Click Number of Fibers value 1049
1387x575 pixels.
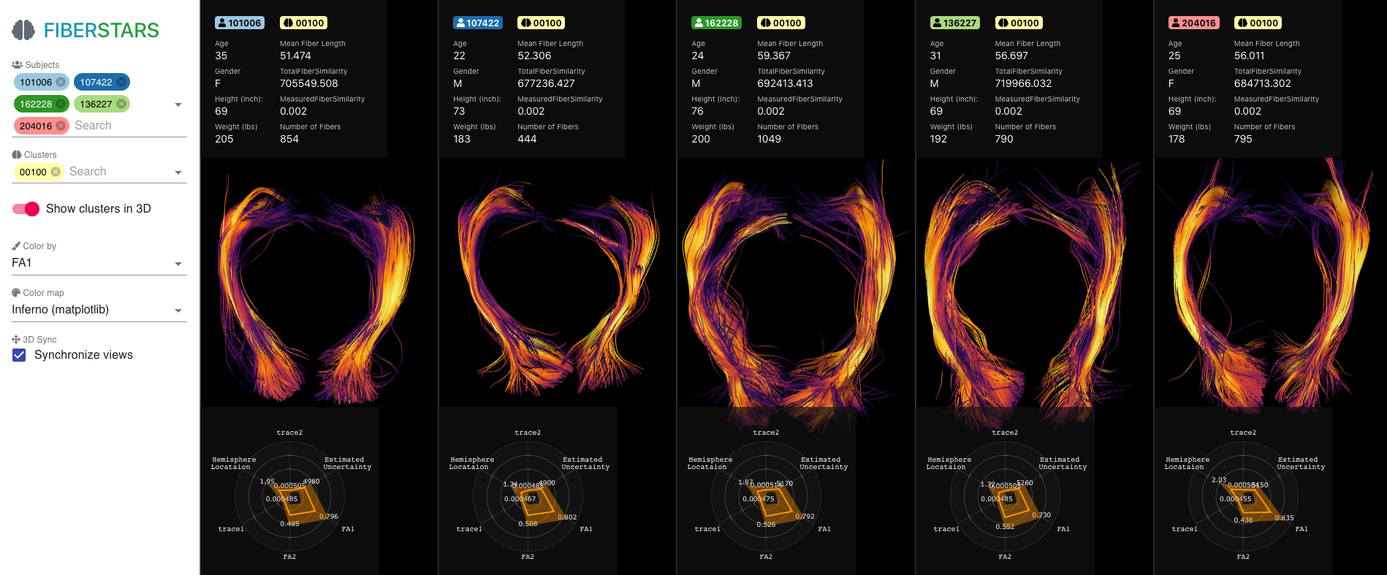769,139
